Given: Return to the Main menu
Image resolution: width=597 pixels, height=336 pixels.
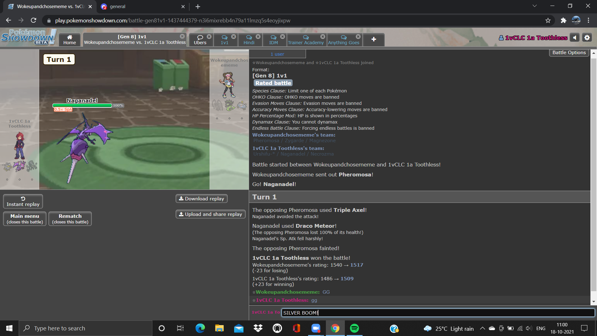Looking at the screenshot, I should 25,219.
